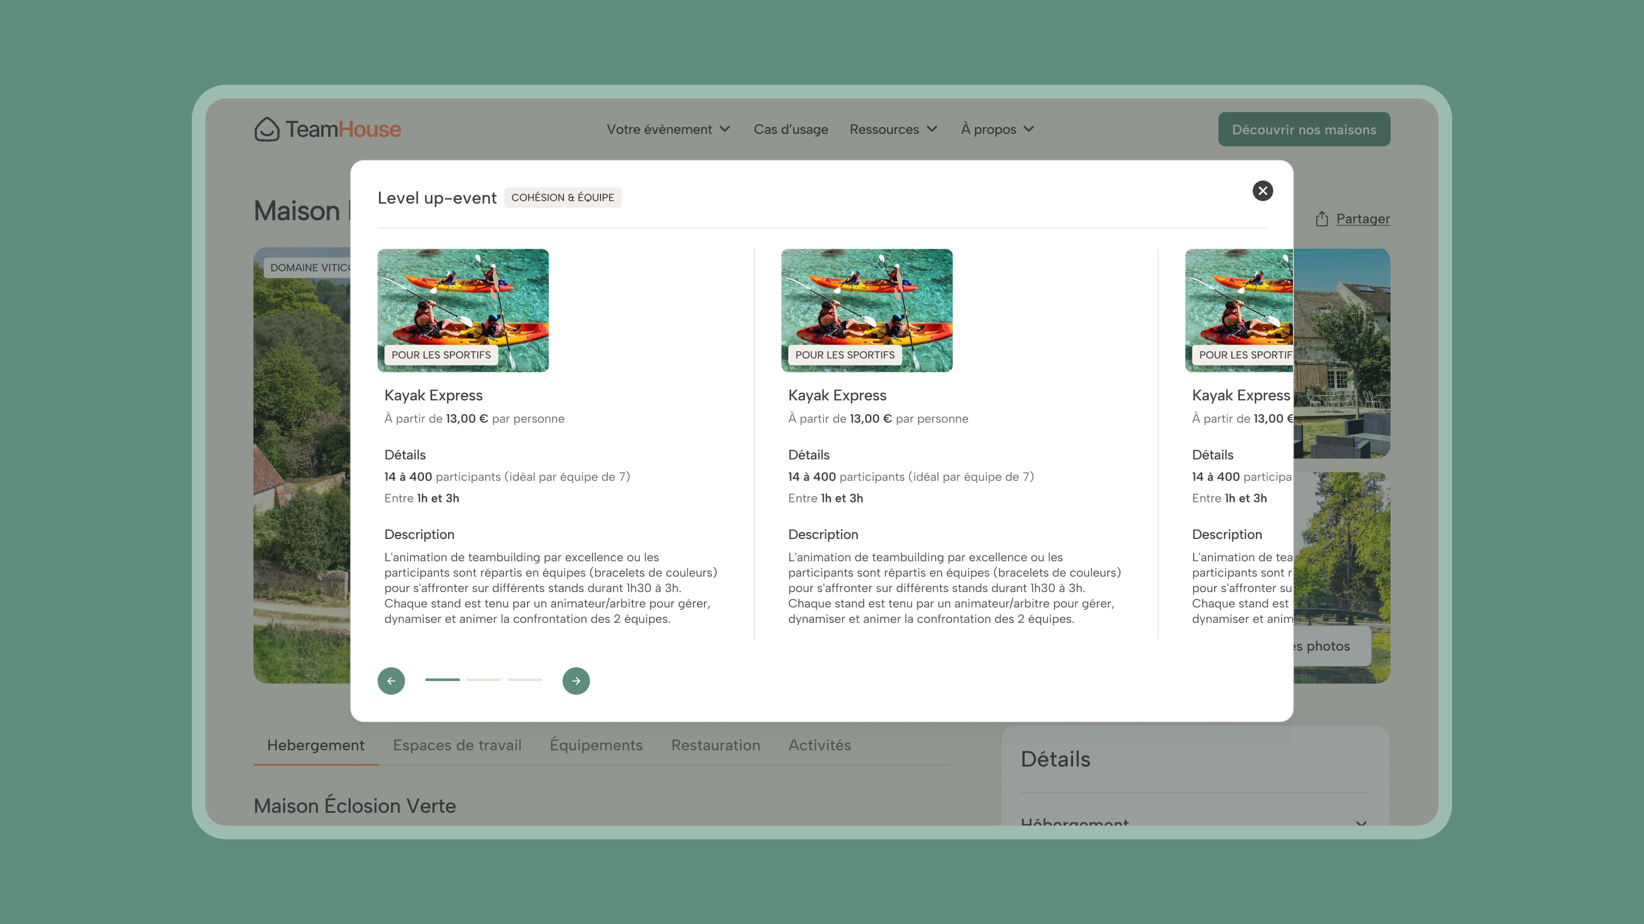Expand the Hébergement details chevron
1644x924 pixels.
click(x=1361, y=822)
